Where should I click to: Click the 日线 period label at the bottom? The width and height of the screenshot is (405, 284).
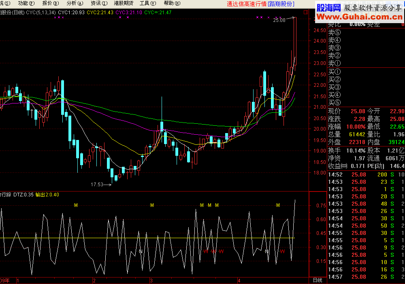coord(318,280)
